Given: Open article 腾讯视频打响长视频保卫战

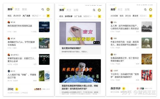Looking at the screenshot, I should tap(20, 26).
